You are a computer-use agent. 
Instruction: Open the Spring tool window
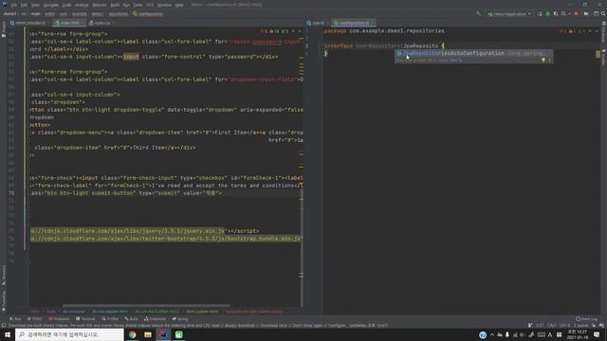[x=180, y=319]
